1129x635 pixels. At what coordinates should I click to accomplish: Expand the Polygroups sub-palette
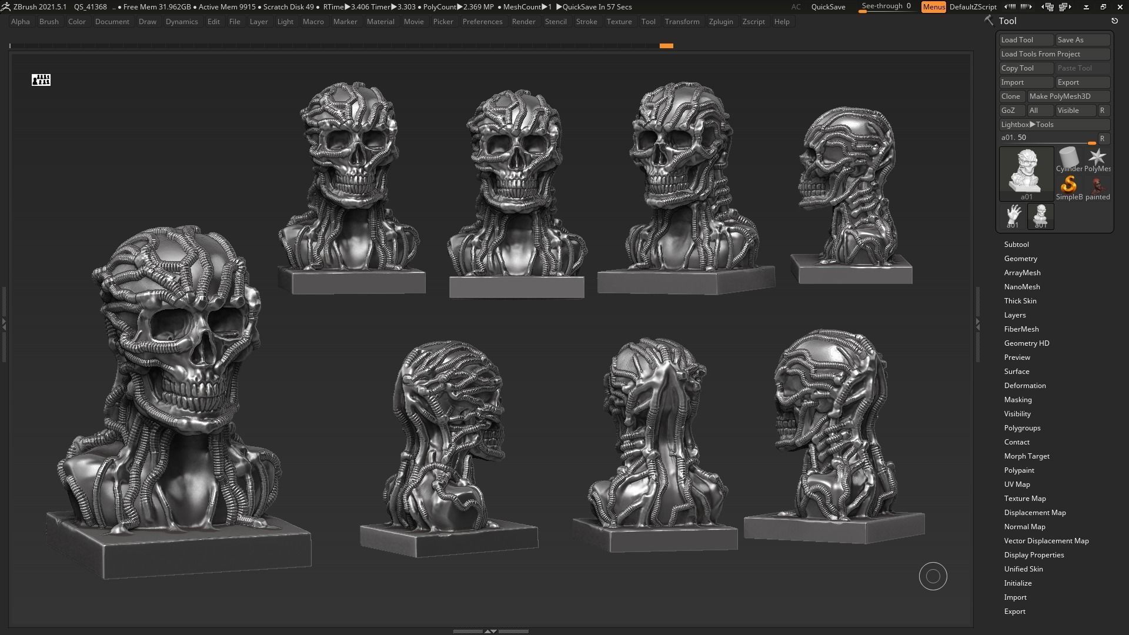pyautogui.click(x=1022, y=428)
